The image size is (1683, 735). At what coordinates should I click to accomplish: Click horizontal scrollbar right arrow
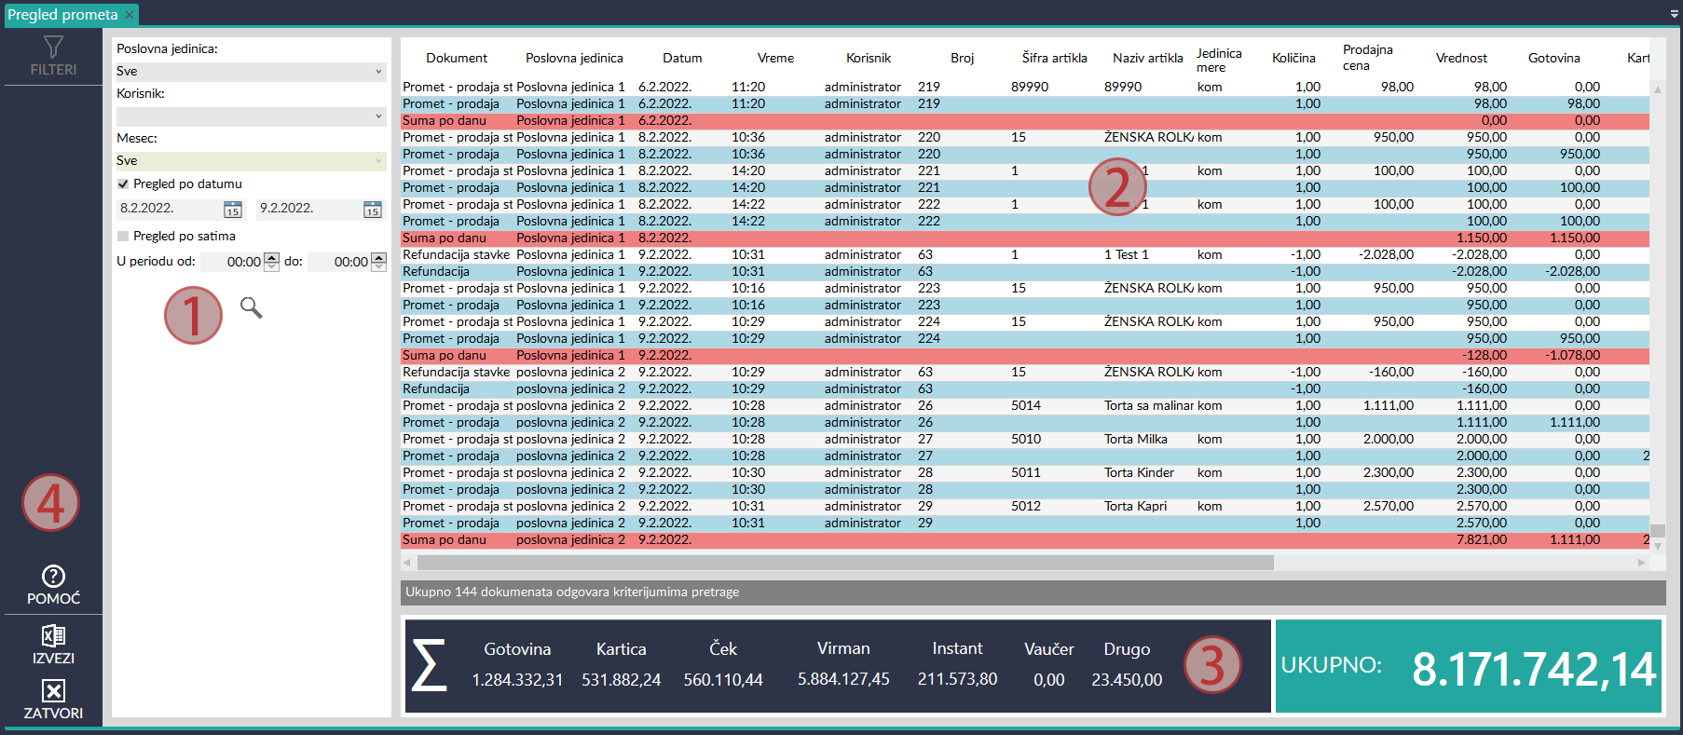[1641, 563]
